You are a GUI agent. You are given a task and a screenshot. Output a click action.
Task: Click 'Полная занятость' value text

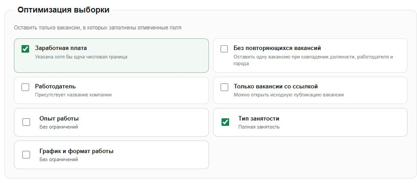(x=259, y=127)
